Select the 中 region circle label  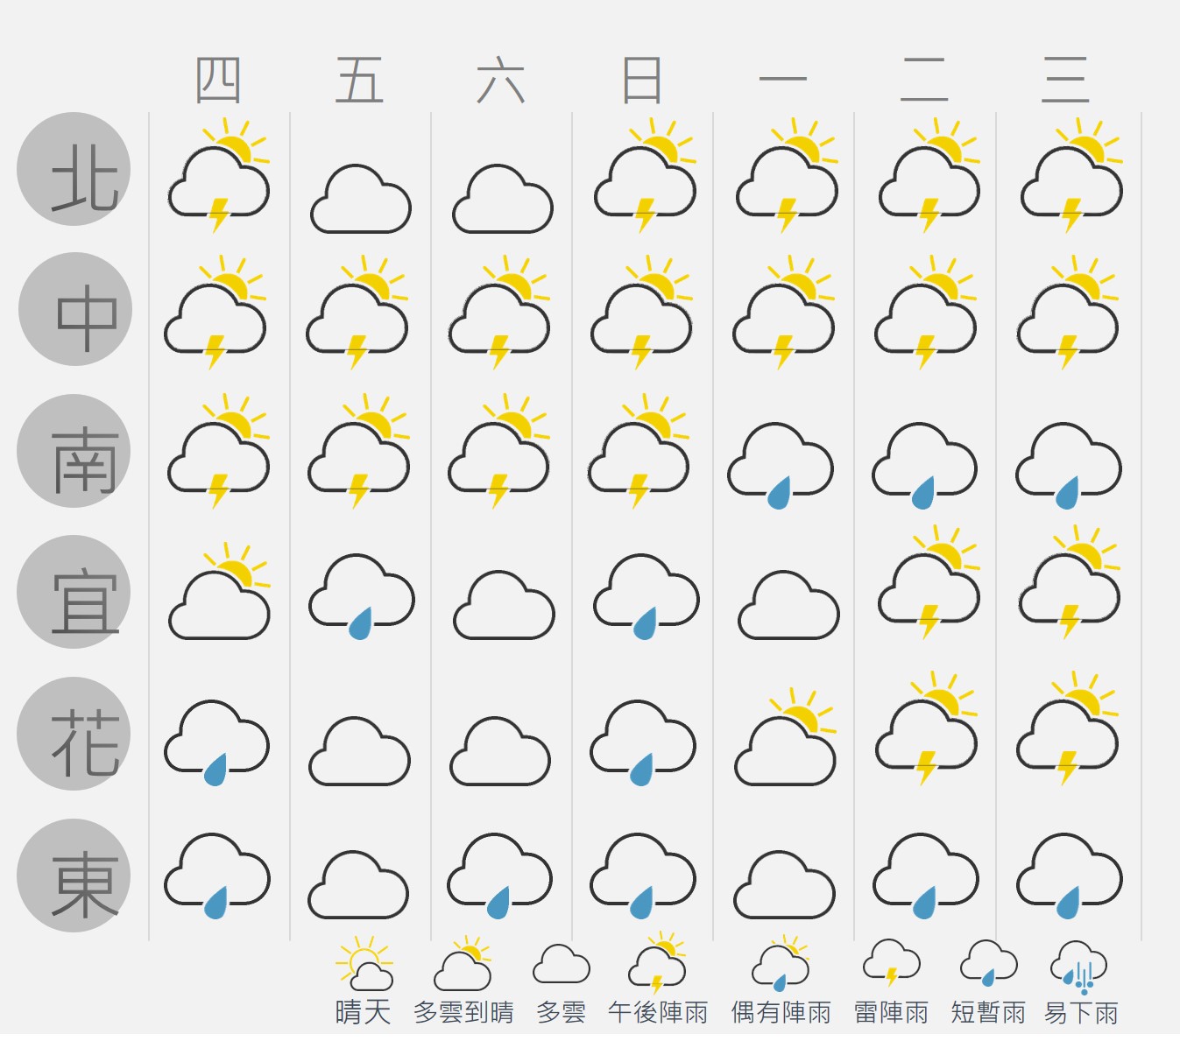75,309
